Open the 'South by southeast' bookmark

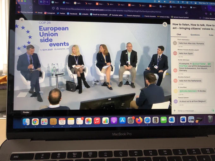coord(99,15)
